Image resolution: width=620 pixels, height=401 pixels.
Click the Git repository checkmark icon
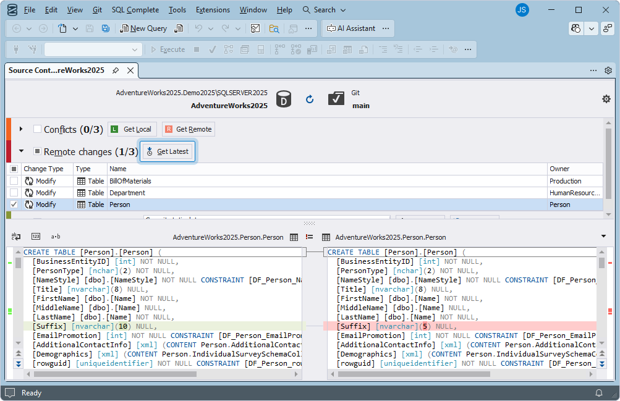click(336, 99)
